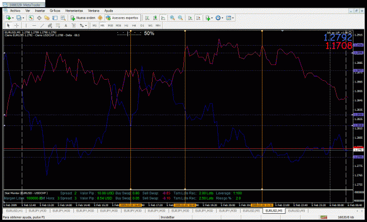The width and height of the screenshot is (367, 222).
Task: Open the chart templates icon
Action: coord(228,18)
